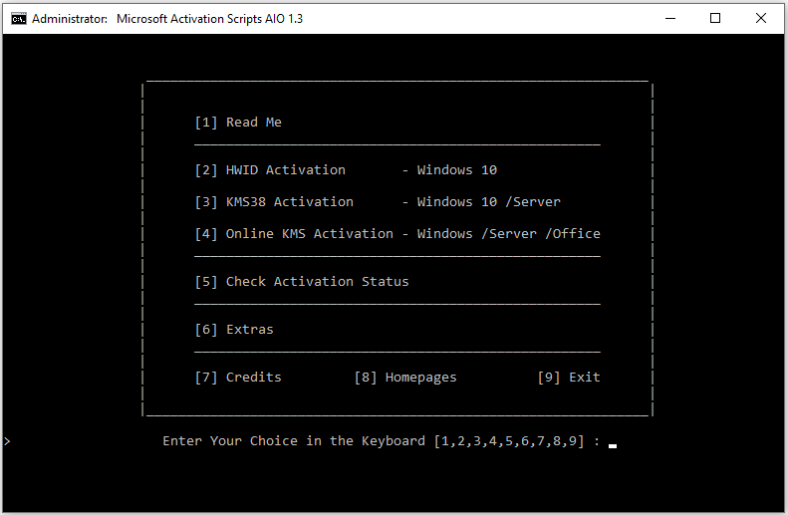Click the '[6] Extras' line
This screenshot has width=788, height=515.
pos(234,329)
